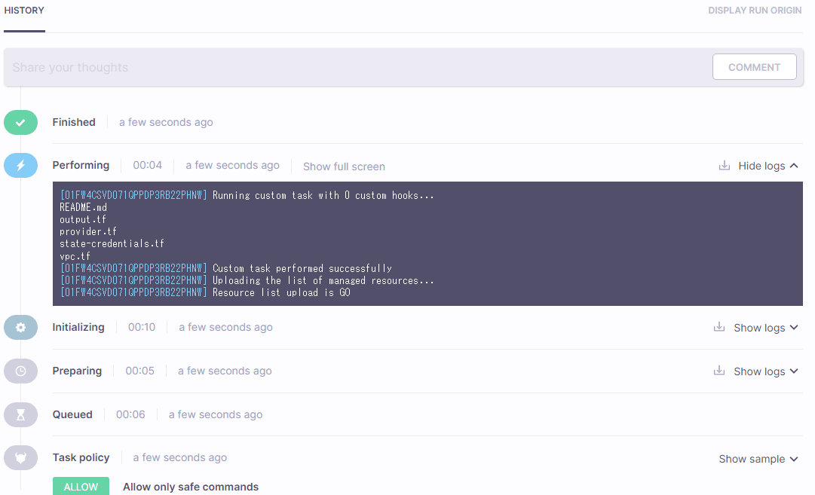The image size is (815, 495).
Task: Click provider.tf in the log output
Action: coord(88,231)
